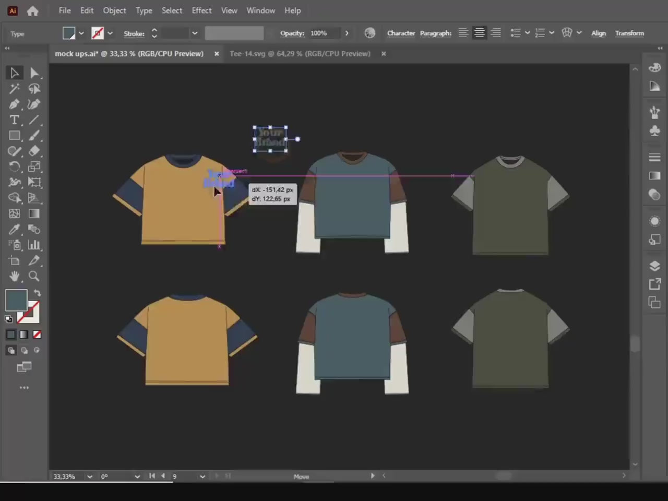This screenshot has width=668, height=501.
Task: Set the color mode to None
Action: 37,335
